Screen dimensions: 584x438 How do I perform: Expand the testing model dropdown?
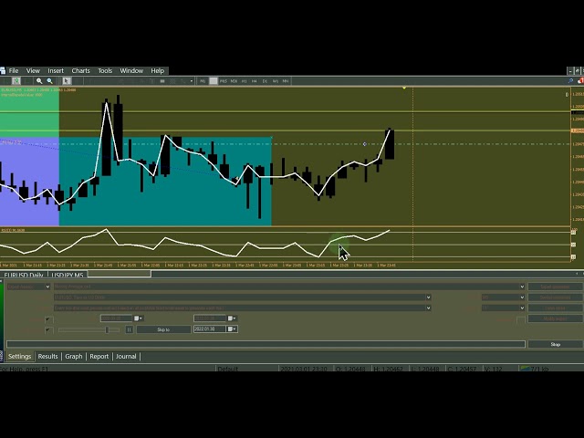[429, 308]
